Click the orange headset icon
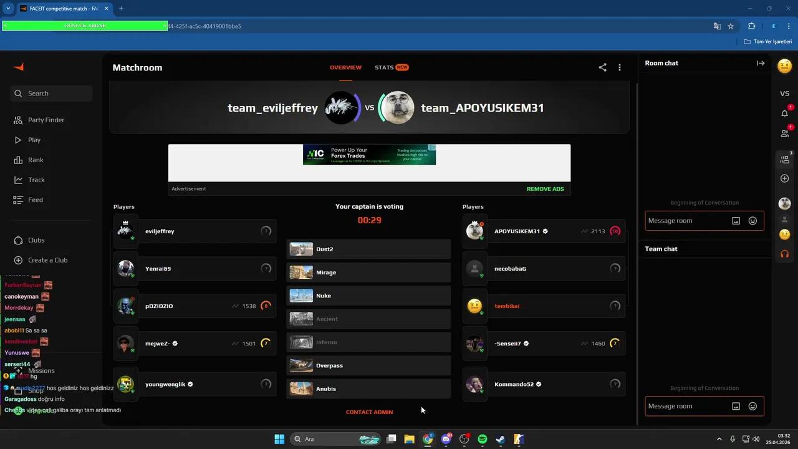The width and height of the screenshot is (798, 449). pos(785,254)
